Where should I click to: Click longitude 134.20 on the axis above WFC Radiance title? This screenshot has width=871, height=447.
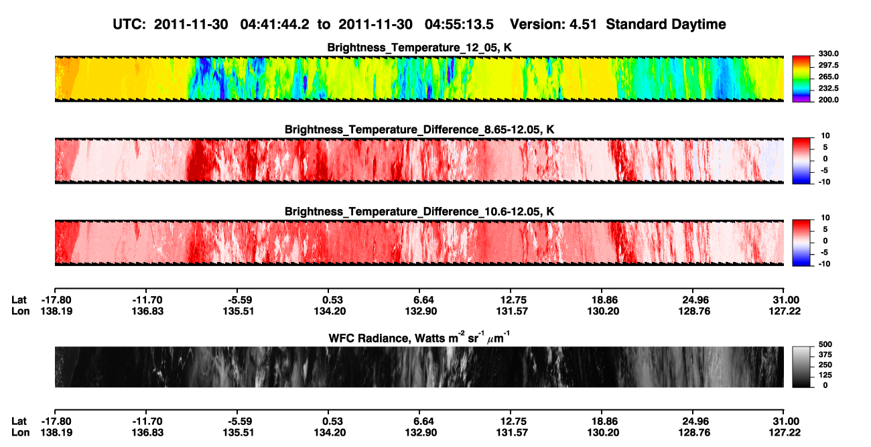[x=329, y=311]
